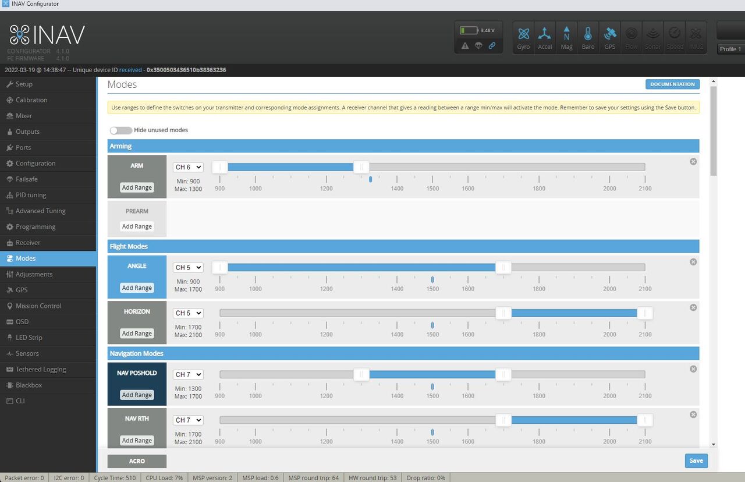Go to the OSD tab
Image resolution: width=745 pixels, height=482 pixels.
coord(48,321)
